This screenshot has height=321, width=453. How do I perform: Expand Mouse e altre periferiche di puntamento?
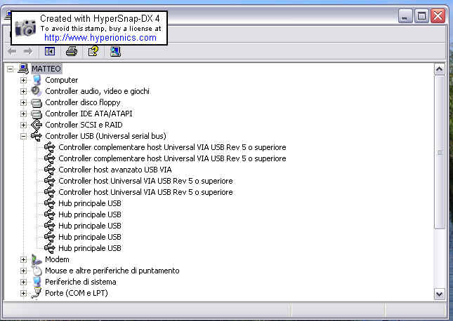23,271
